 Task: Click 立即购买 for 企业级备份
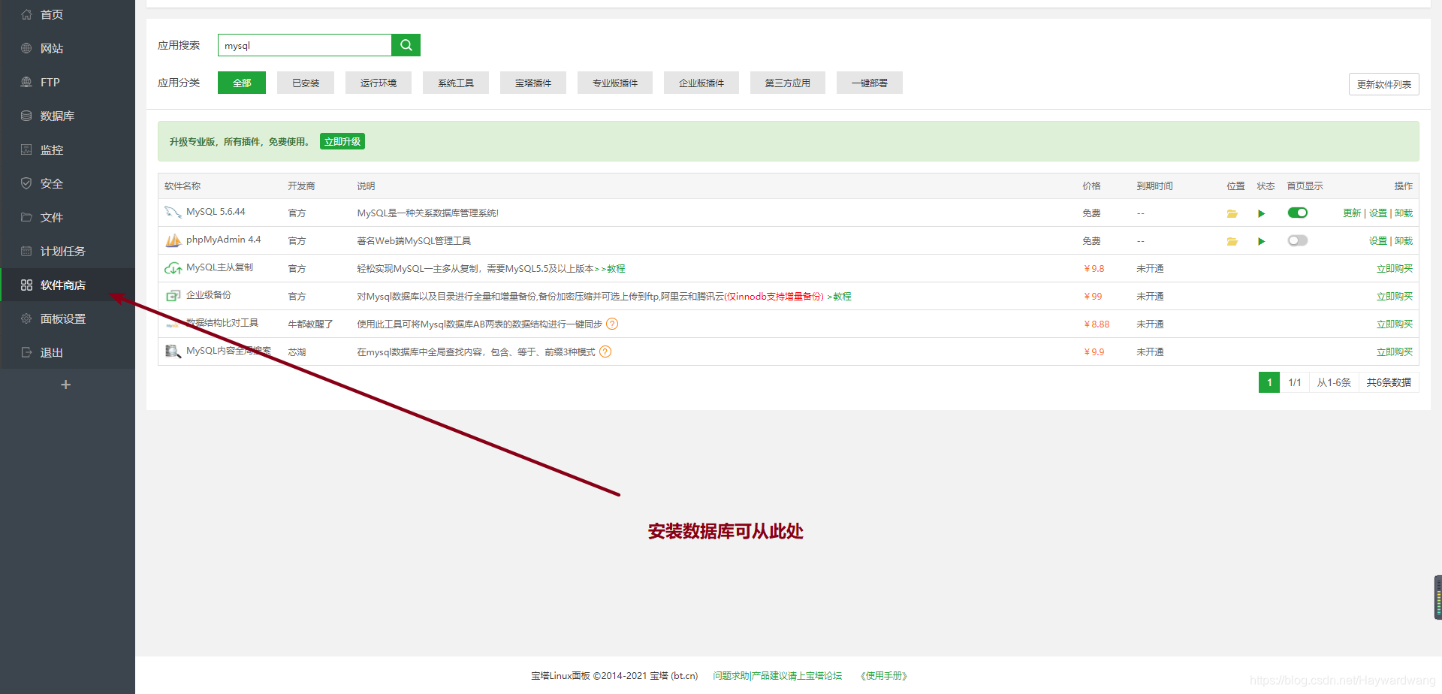click(x=1395, y=297)
